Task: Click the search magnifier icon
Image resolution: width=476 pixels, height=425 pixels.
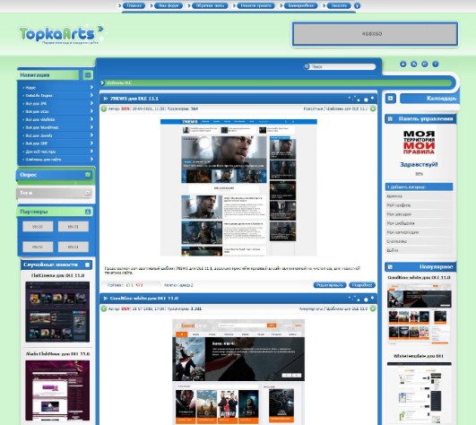Action: 307,66
